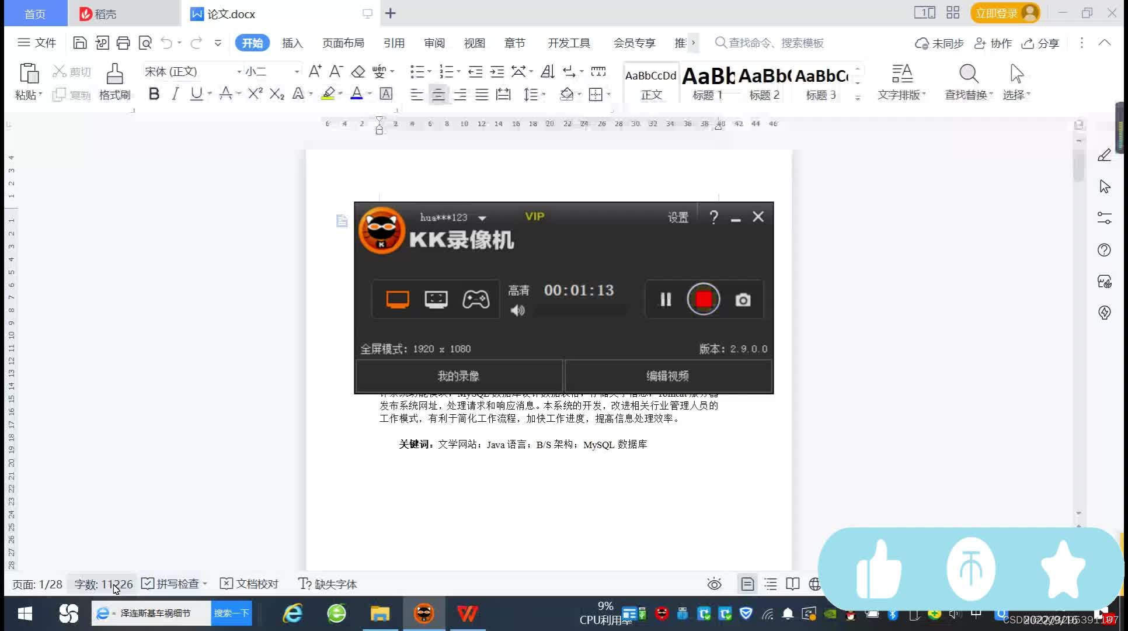Click the print preview icon
The width and height of the screenshot is (1128, 631).
(x=145, y=43)
